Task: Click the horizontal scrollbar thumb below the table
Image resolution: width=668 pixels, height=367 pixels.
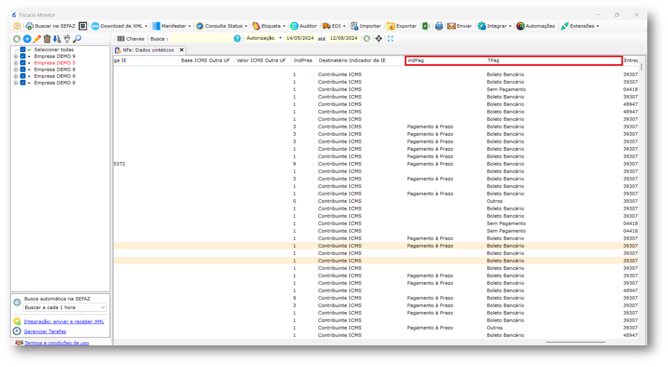Action: pos(576,342)
